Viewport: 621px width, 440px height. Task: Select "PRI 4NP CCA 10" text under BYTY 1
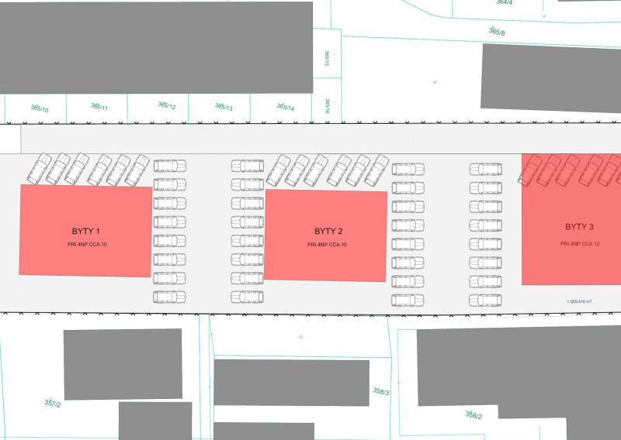click(87, 244)
